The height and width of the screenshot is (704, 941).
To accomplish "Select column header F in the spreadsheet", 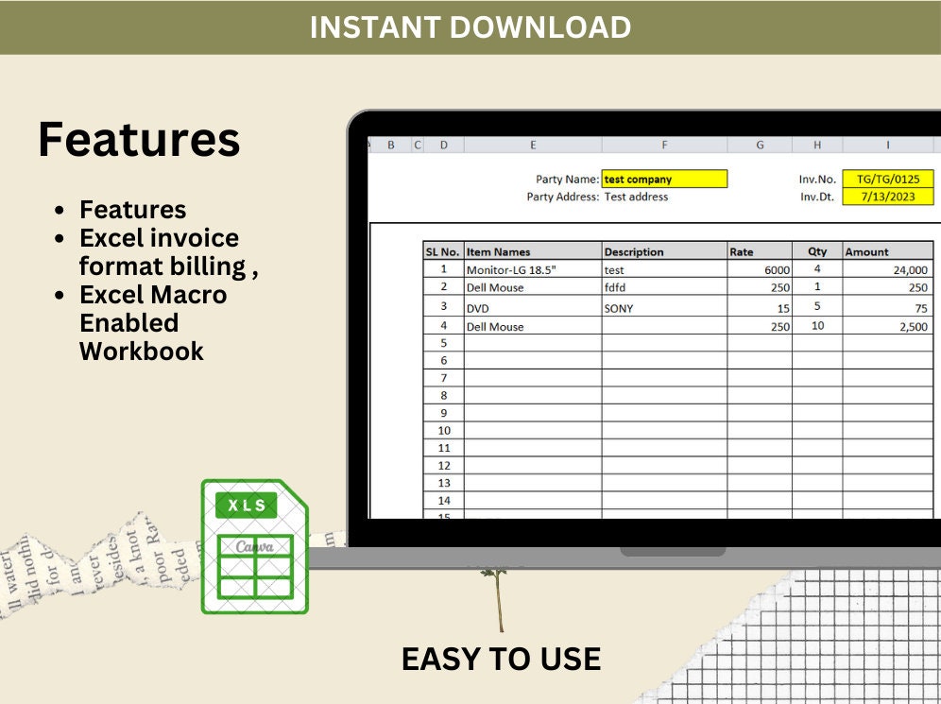I will click(x=664, y=145).
